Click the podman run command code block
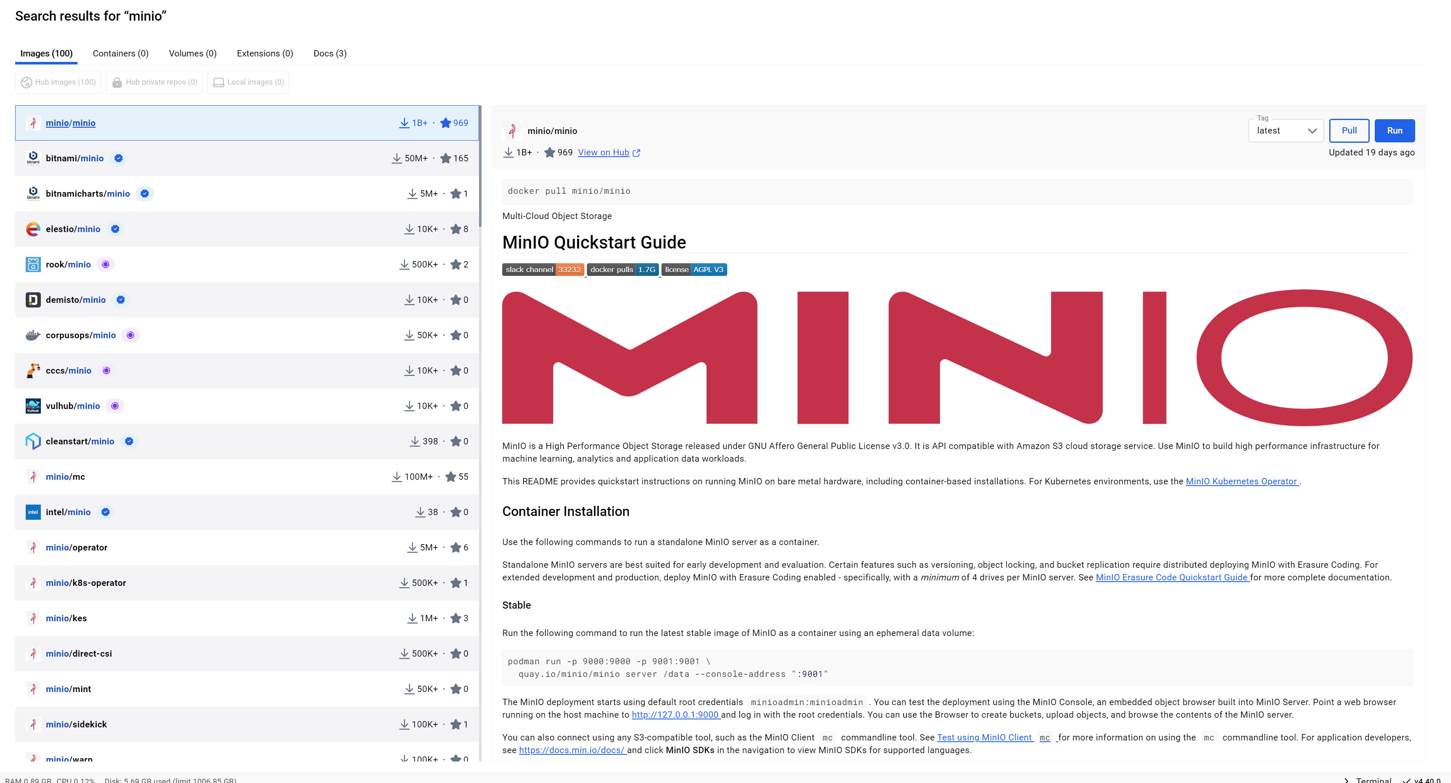The width and height of the screenshot is (1451, 783). click(x=957, y=668)
